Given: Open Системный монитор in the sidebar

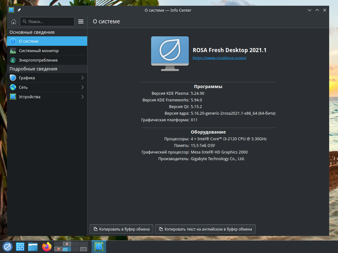Looking at the screenshot, I should pyautogui.click(x=47, y=51).
